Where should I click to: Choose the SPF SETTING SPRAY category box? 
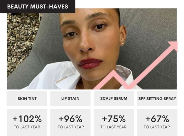pyautogui.click(x=157, y=99)
